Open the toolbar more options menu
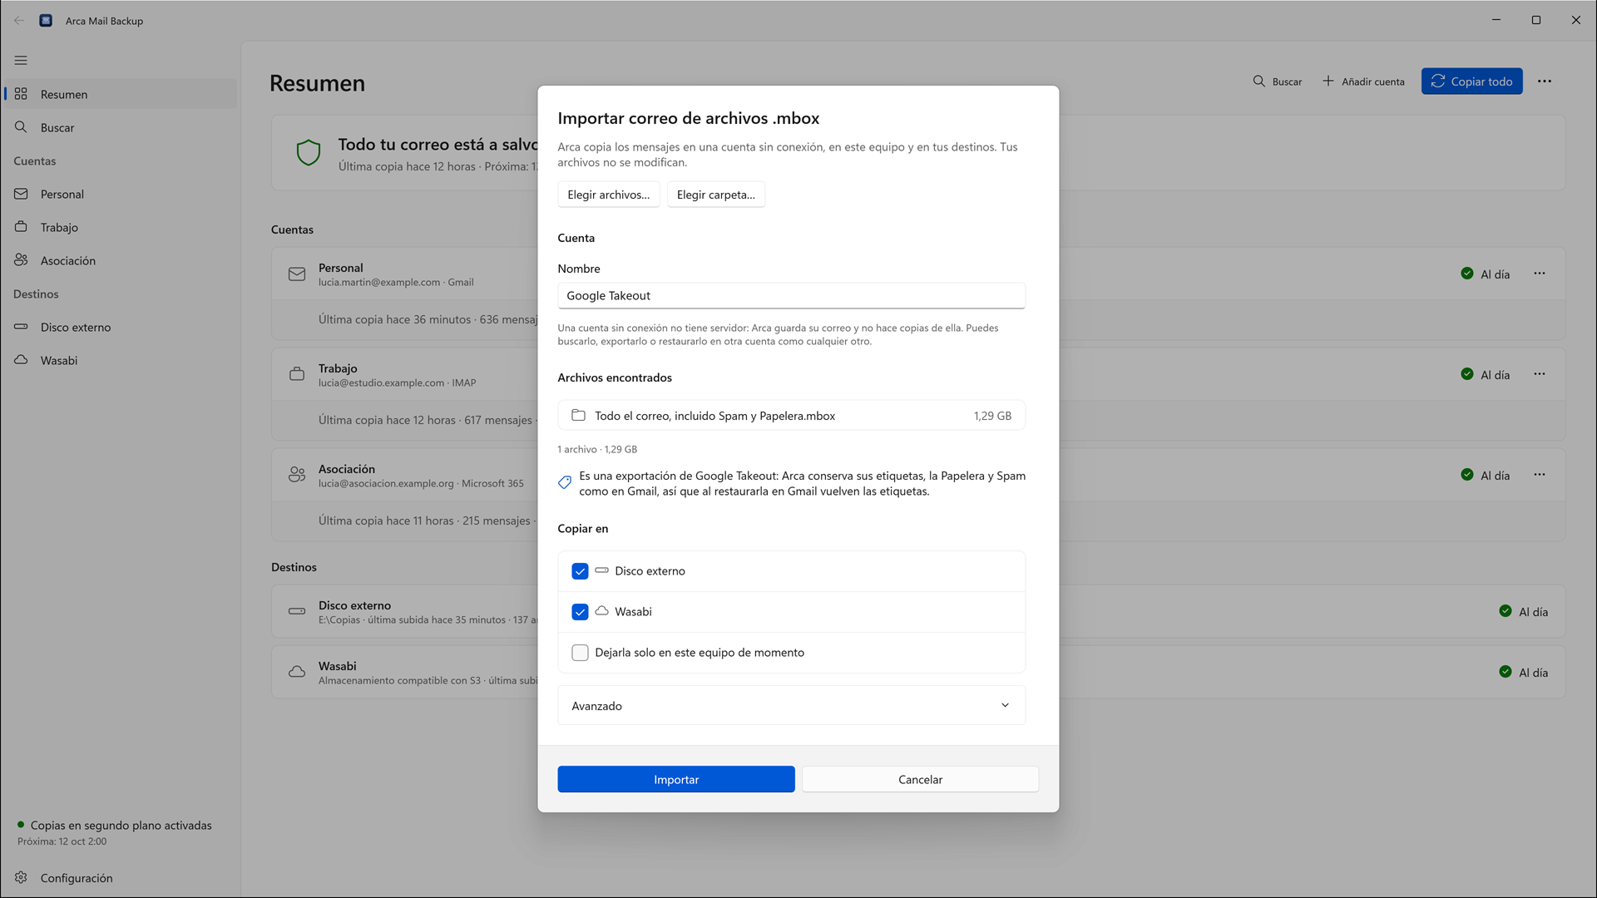Image resolution: width=1597 pixels, height=898 pixels. click(1544, 81)
